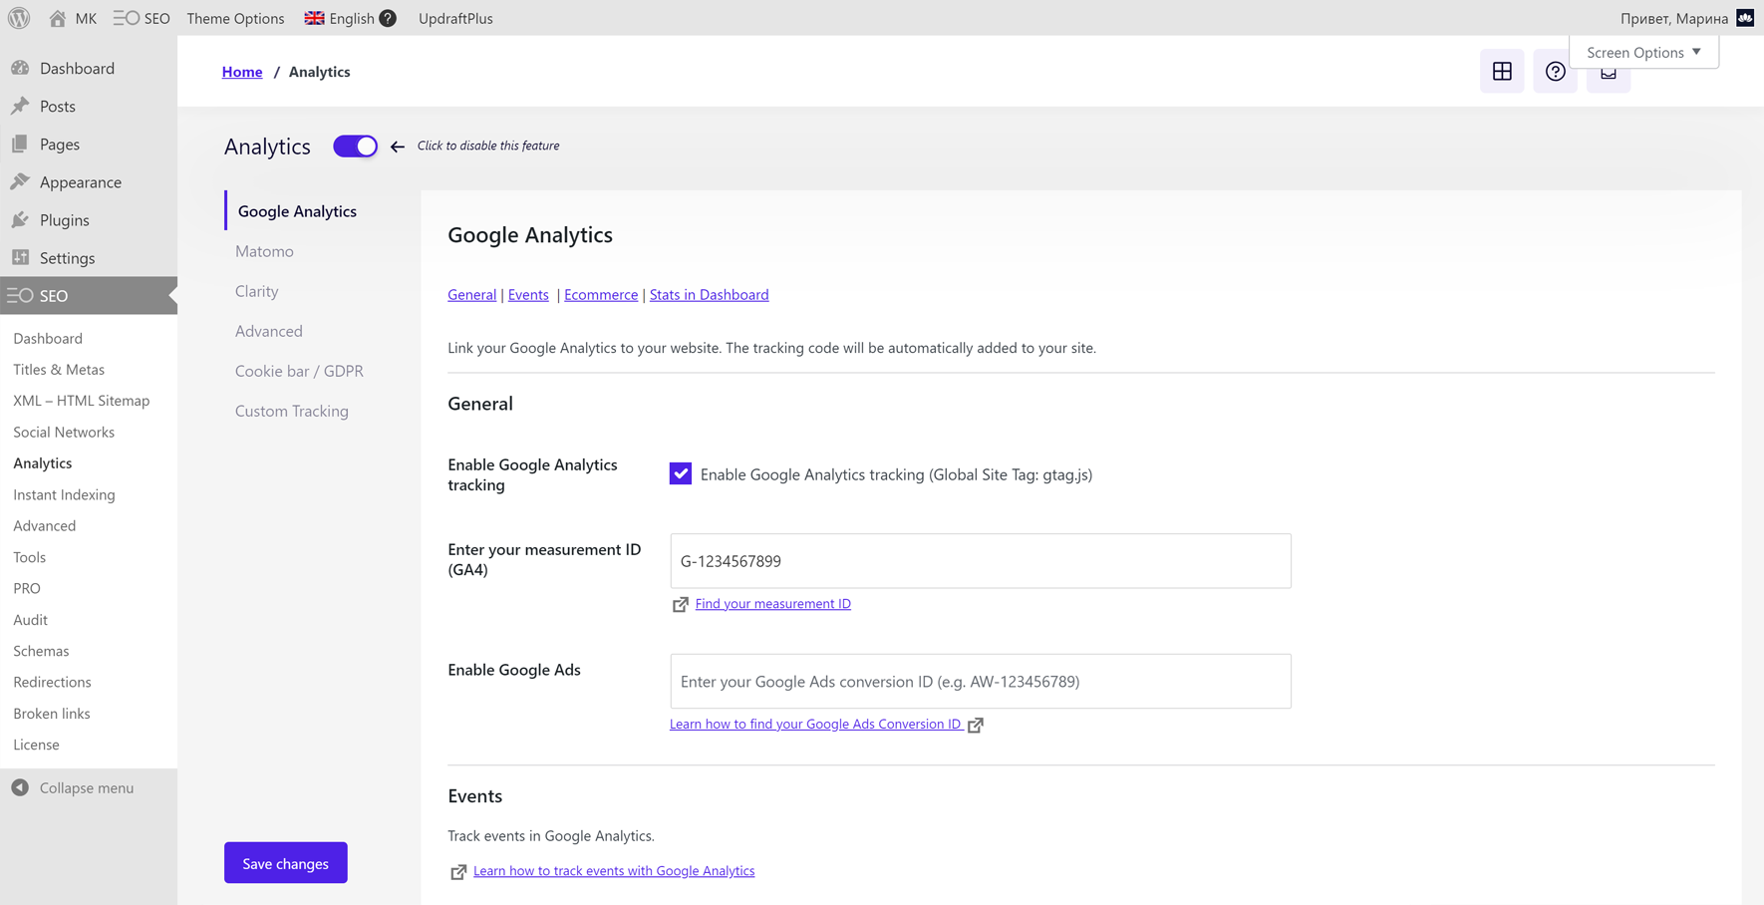Open UpdraftPlus in admin bar
The image size is (1764, 905).
coord(455,18)
